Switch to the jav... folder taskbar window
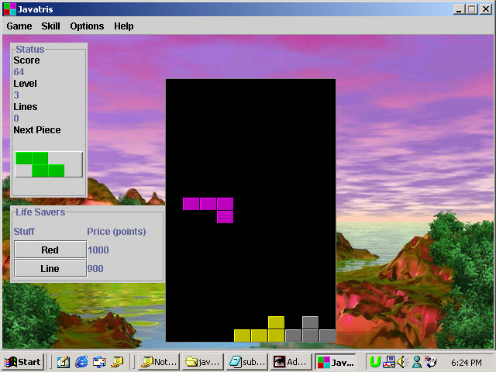 203,362
